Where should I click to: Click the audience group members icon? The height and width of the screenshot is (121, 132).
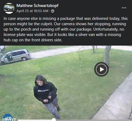click(53, 11)
